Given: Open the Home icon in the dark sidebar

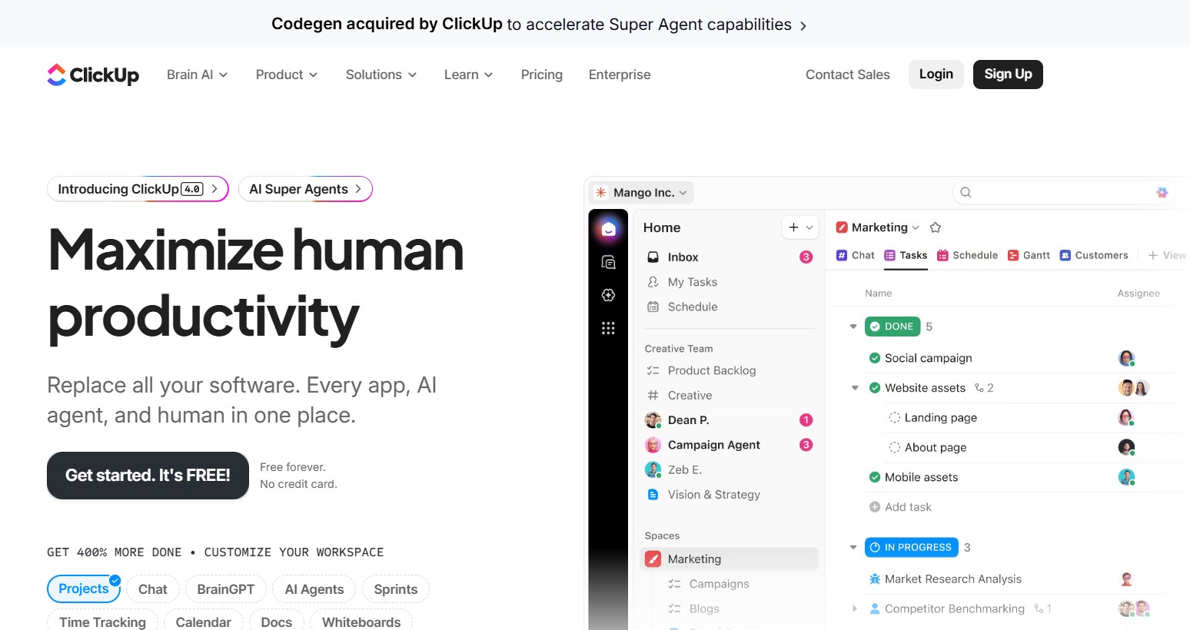Looking at the screenshot, I should (x=608, y=228).
